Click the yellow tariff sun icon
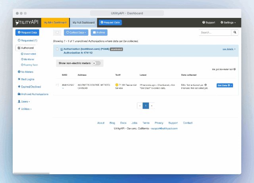 pyautogui.click(x=117, y=85)
